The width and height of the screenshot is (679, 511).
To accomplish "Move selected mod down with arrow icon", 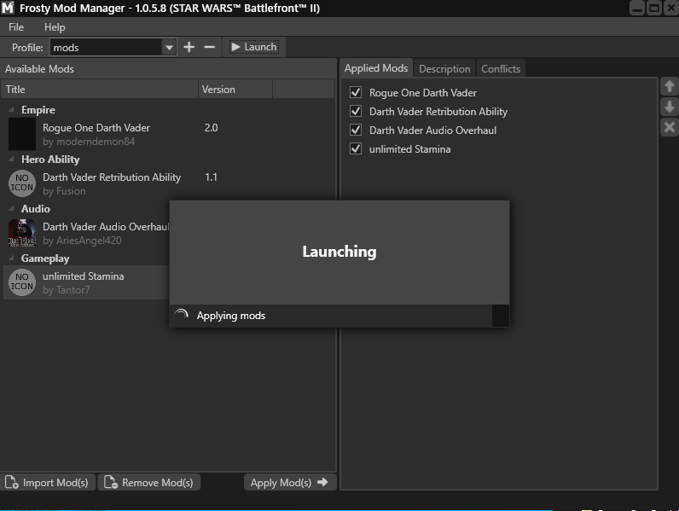I will [x=670, y=107].
